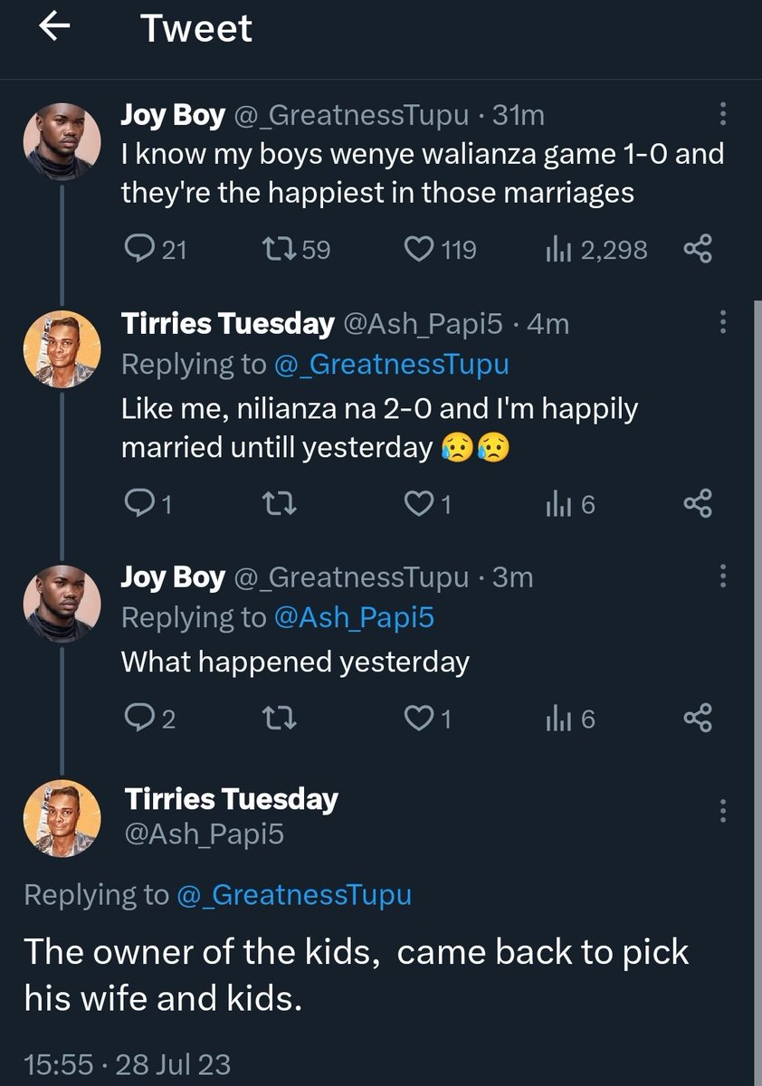The height and width of the screenshot is (1086, 762).
Task: Share Joy Boy's first tweet
Action: (698, 249)
